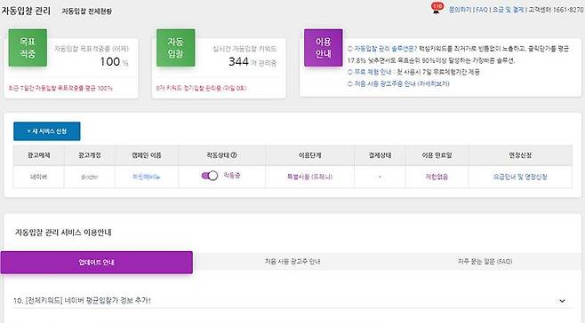The image size is (585, 323).
Task: Select the 업데이트 안내 tab
Action: (x=97, y=263)
